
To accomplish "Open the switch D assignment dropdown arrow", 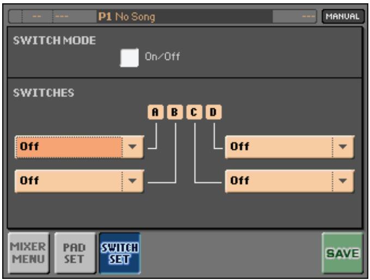I will coord(343,147).
